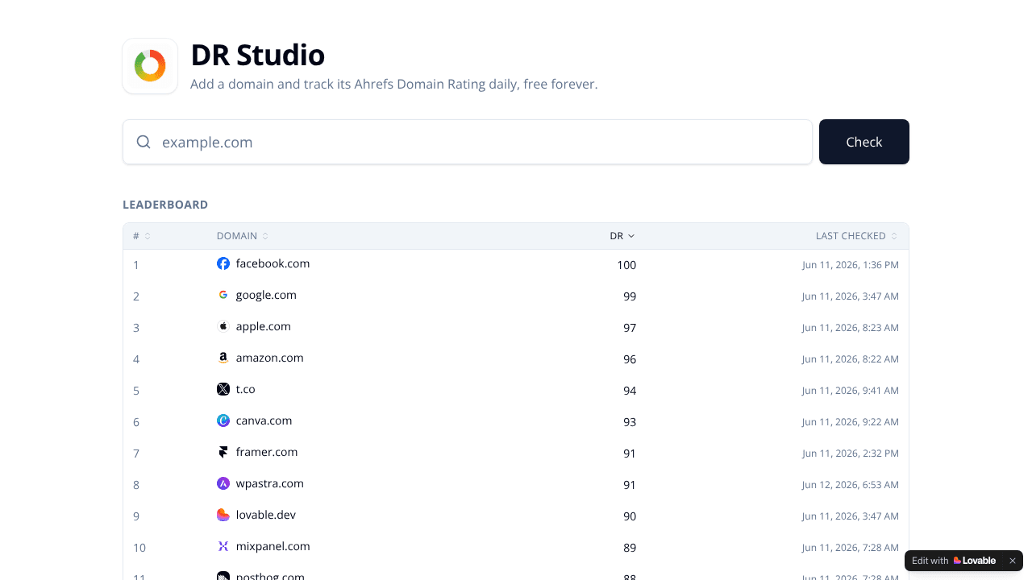Sort the leaderboard by # column
The image size is (1032, 580).
point(142,236)
